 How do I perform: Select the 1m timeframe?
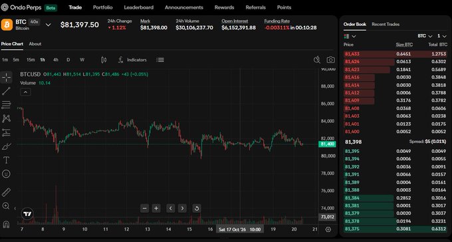pos(5,60)
